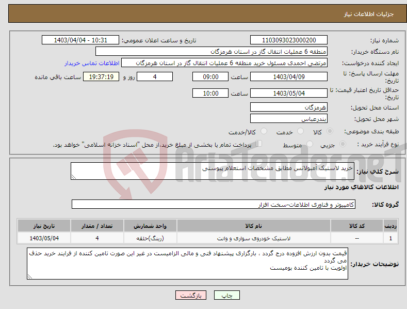Click the unit cell (رینگ)حلقه
Viewport: 407px width, 309px height.
150,238
